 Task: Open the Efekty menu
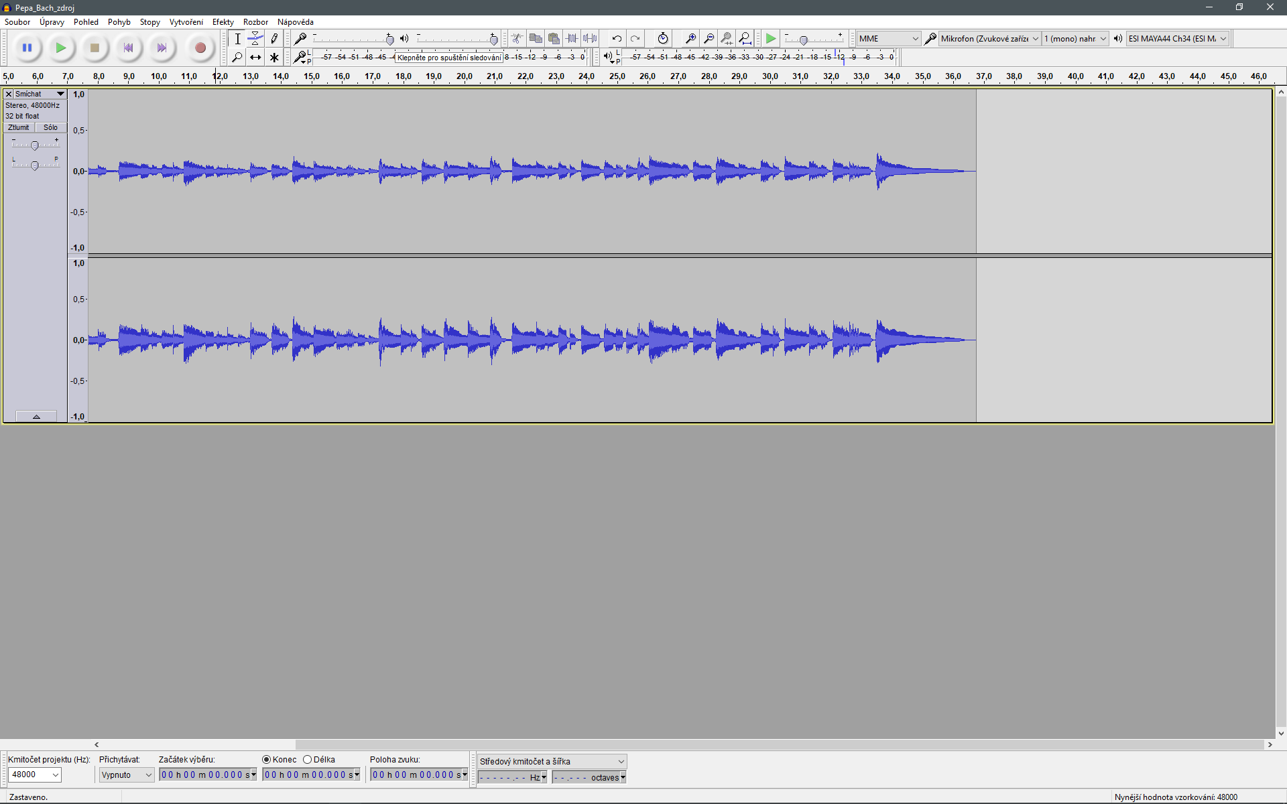tap(223, 22)
